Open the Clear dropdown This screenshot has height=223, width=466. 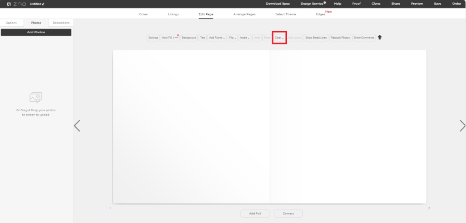coord(279,38)
